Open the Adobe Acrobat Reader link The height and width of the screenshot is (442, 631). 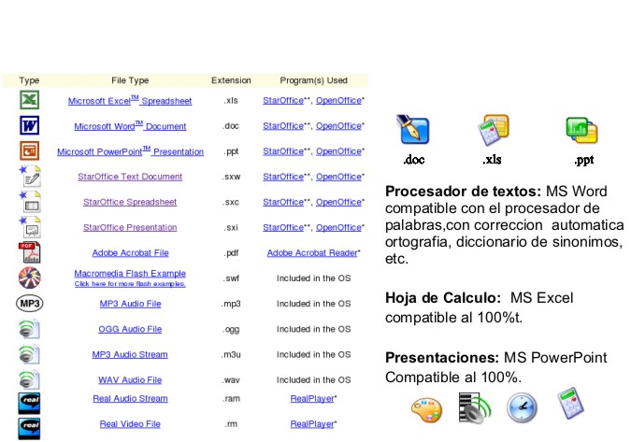coord(312,252)
